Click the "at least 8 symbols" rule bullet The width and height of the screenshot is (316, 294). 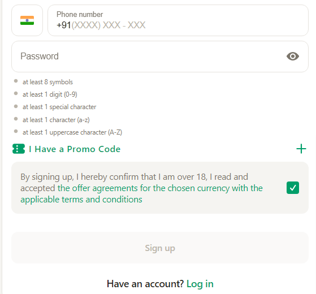[16, 81]
